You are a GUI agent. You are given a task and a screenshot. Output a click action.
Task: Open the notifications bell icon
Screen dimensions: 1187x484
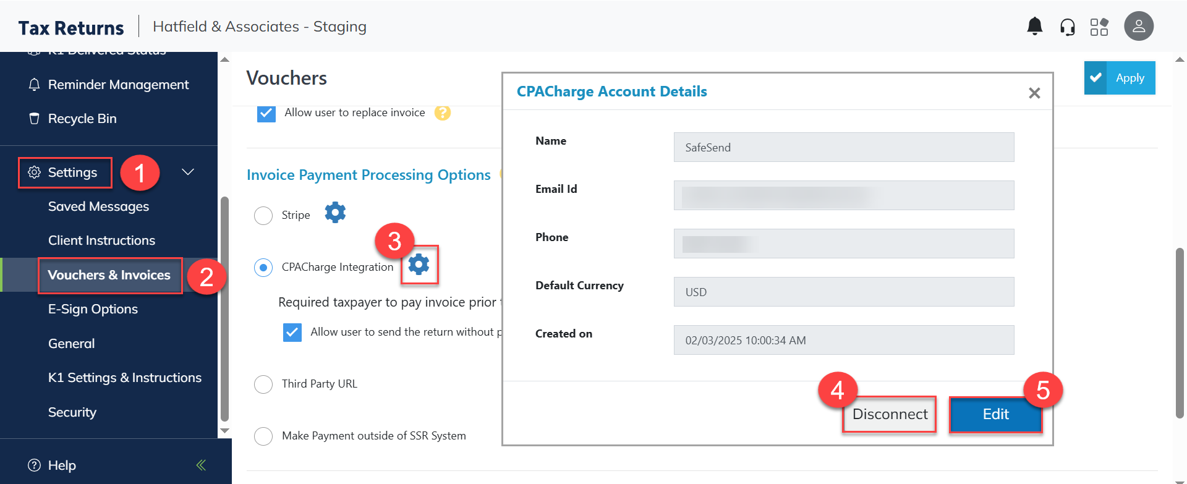point(1034,27)
